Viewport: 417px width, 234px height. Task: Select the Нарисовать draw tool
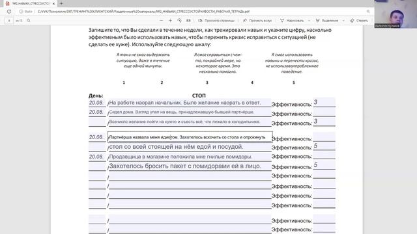292,20
